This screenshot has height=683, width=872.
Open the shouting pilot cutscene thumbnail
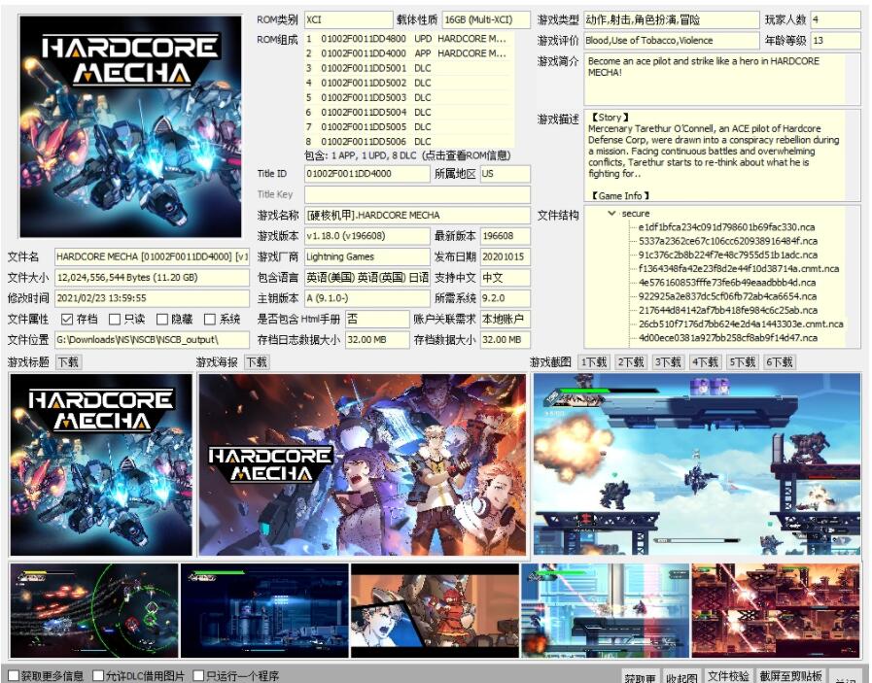tap(435, 610)
